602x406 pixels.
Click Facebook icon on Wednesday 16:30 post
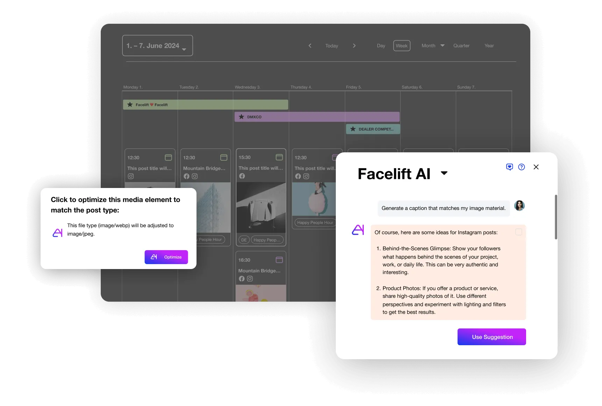click(x=242, y=279)
